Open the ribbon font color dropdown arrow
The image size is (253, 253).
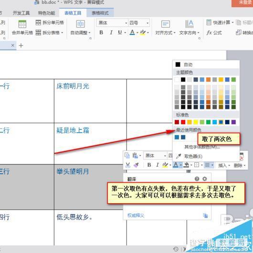coord(137,33)
